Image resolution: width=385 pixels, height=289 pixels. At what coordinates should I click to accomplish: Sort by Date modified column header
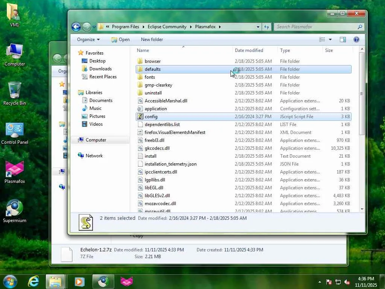[x=249, y=50]
